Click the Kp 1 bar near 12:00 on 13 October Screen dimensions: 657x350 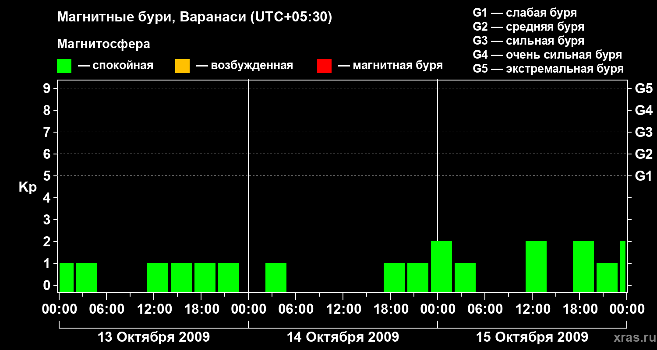(158, 277)
